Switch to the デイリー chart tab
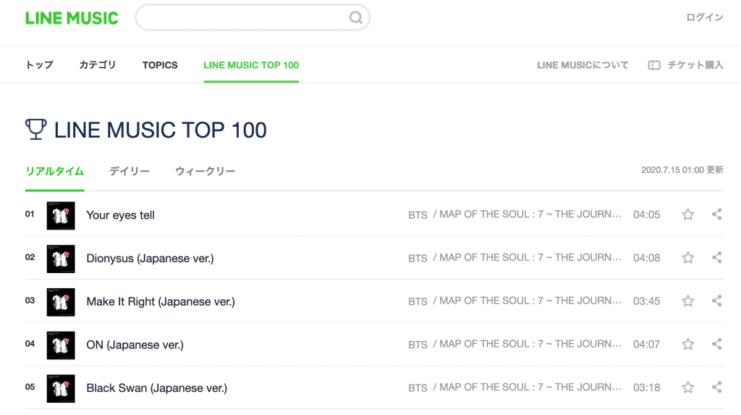Screen dimensions: 741x415 130,172
